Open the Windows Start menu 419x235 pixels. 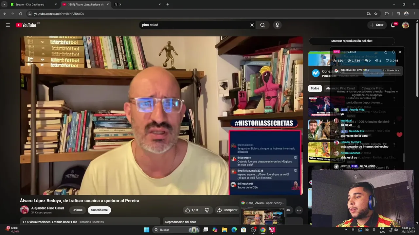click(x=147, y=230)
